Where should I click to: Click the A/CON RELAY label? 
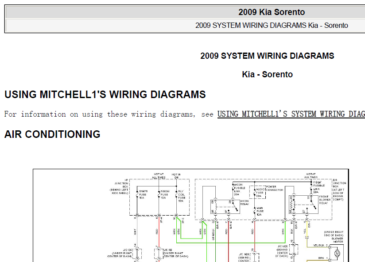[x=245, y=202]
